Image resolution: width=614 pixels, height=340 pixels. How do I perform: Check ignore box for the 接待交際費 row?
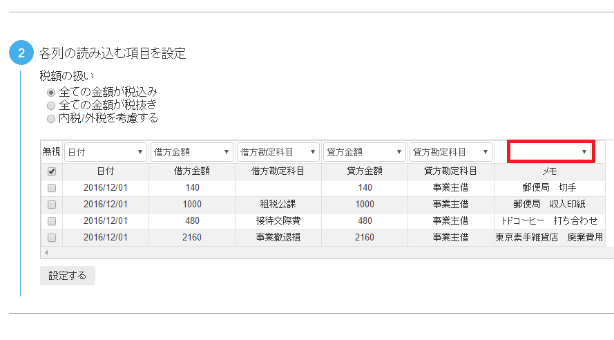(x=52, y=221)
